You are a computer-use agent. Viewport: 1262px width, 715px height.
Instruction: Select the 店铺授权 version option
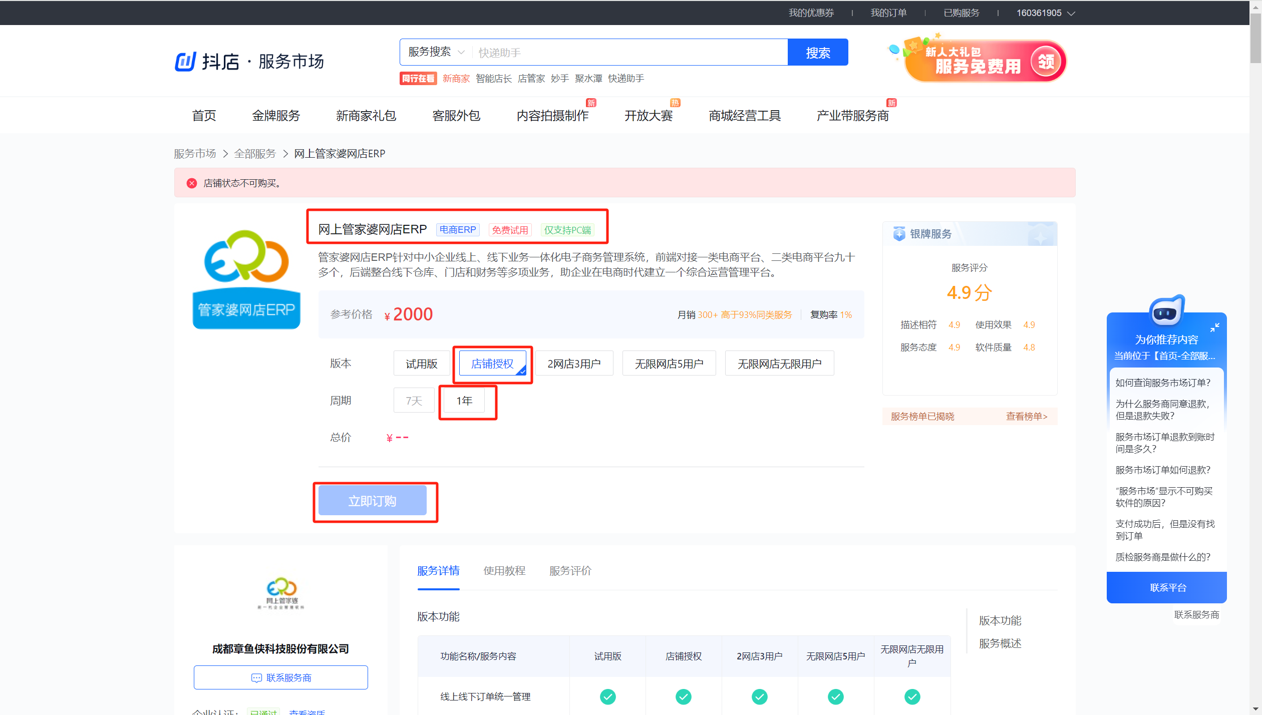(x=492, y=364)
